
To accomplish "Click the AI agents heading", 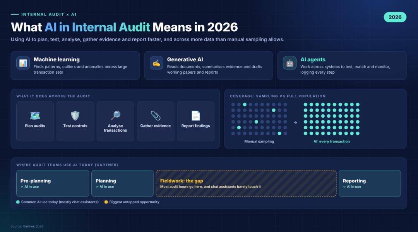I will point(313,59).
